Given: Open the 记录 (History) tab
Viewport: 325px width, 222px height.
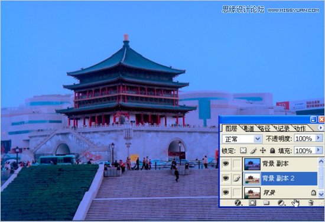Looking at the screenshot, I should [282, 129].
